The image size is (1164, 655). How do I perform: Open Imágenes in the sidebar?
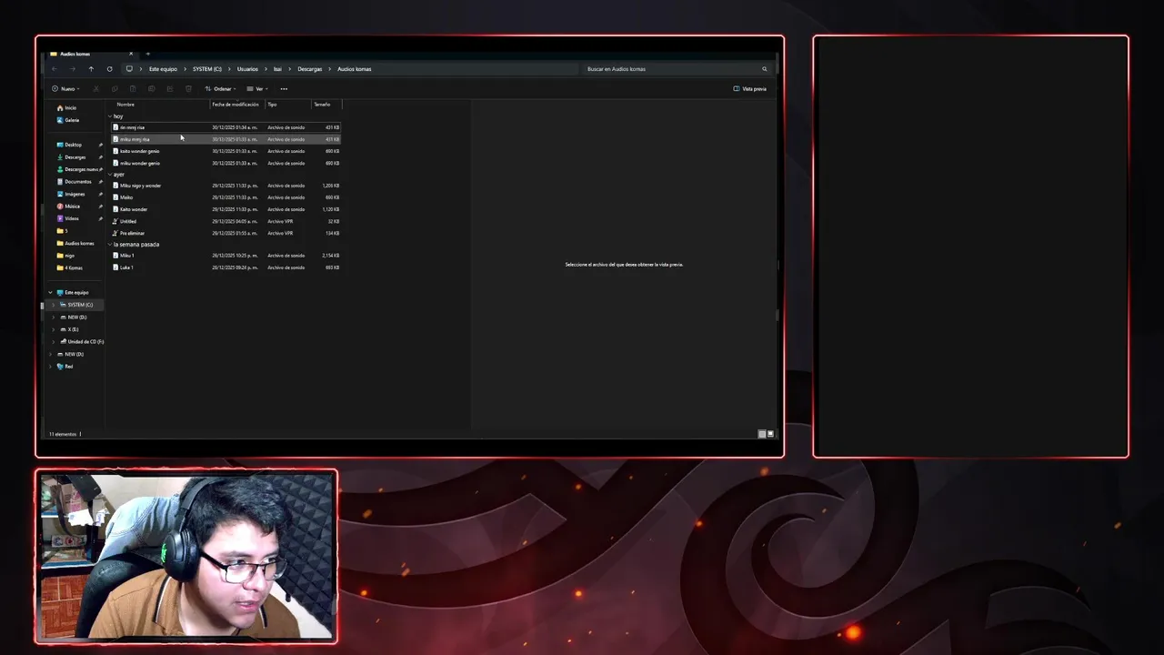[71, 194]
